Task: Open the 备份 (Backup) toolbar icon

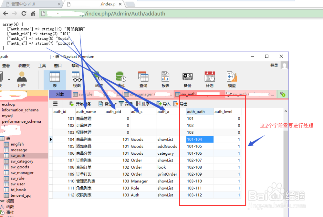Action: click(x=187, y=79)
